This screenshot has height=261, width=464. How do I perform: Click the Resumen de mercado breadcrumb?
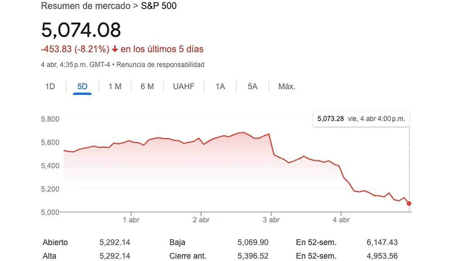(85, 6)
